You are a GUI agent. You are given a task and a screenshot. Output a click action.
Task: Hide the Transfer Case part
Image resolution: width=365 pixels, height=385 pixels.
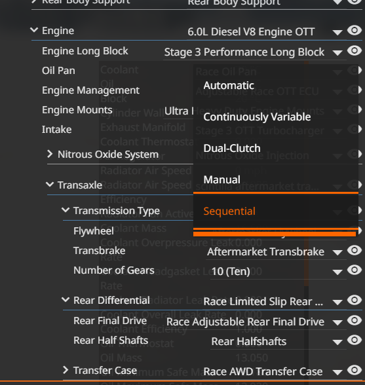[355, 371]
